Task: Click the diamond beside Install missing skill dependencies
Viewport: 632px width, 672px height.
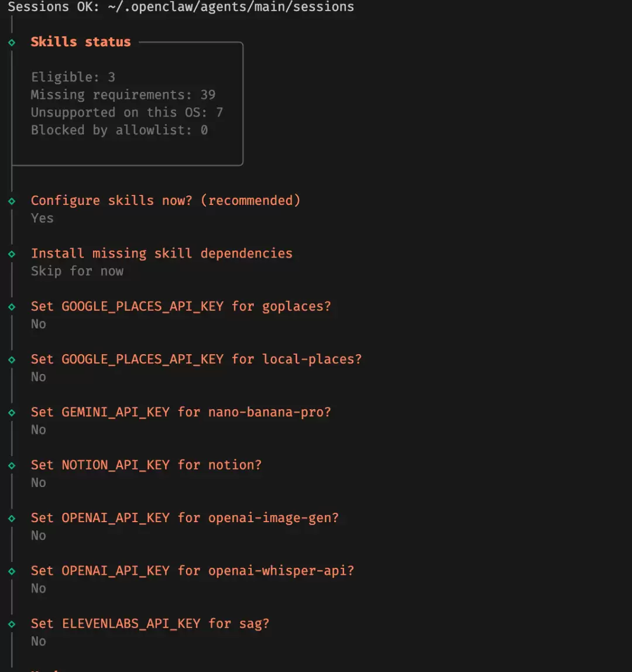Action: click(x=12, y=253)
